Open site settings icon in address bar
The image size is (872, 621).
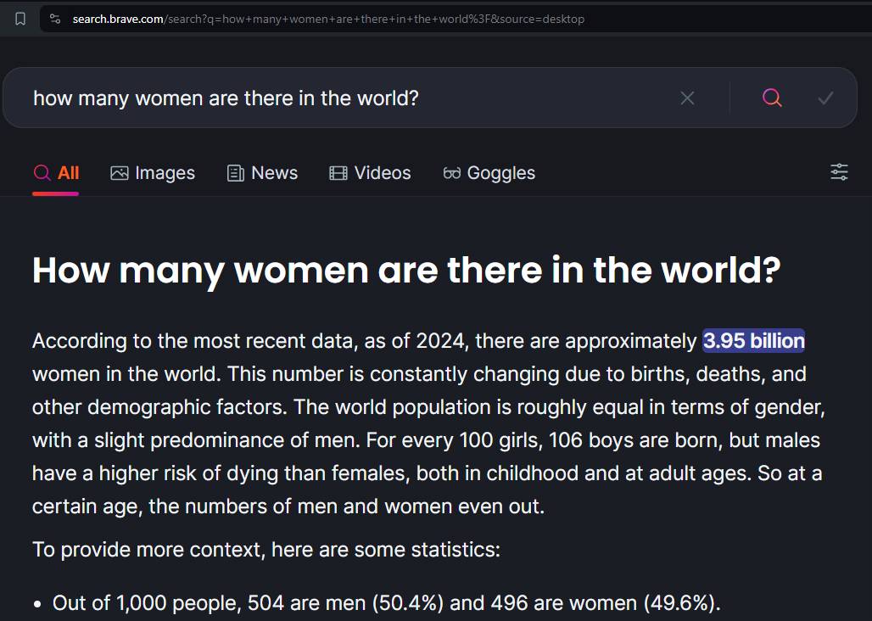55,19
